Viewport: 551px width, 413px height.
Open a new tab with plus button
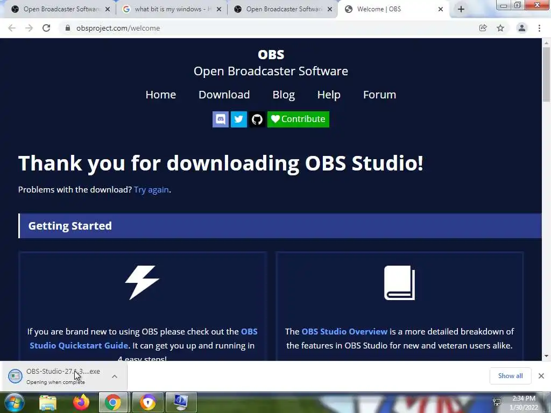[461, 9]
